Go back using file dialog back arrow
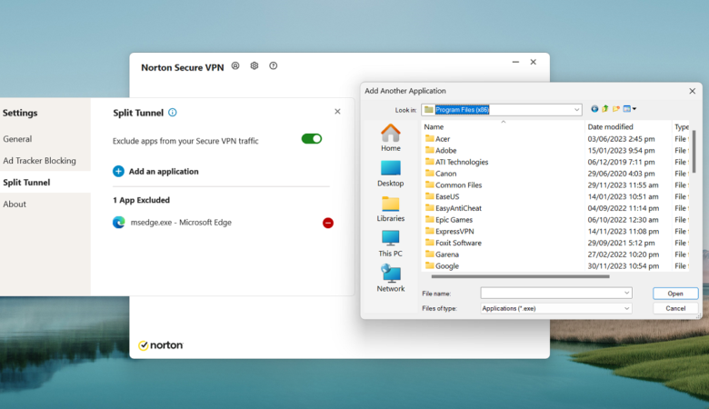This screenshot has height=409, width=709. coord(594,109)
